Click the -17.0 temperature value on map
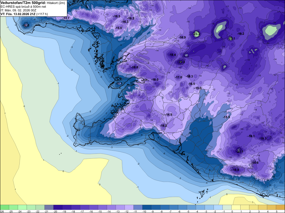Screen dimensions: 285x213 (x=179, y=77)
